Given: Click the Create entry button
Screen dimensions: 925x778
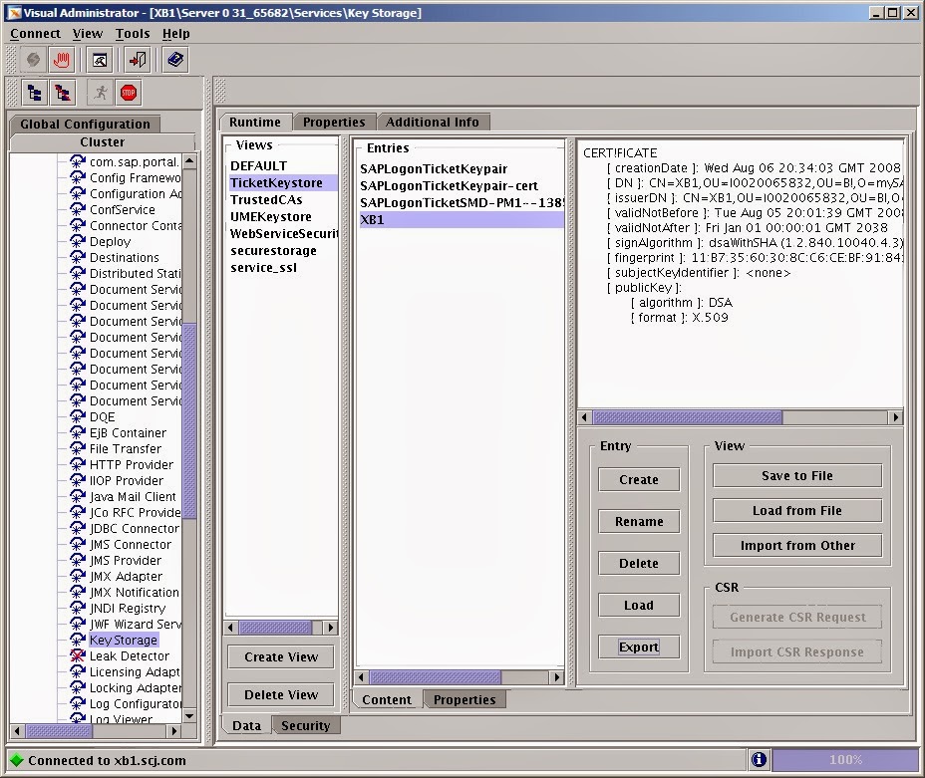Looking at the screenshot, I should click(x=639, y=480).
